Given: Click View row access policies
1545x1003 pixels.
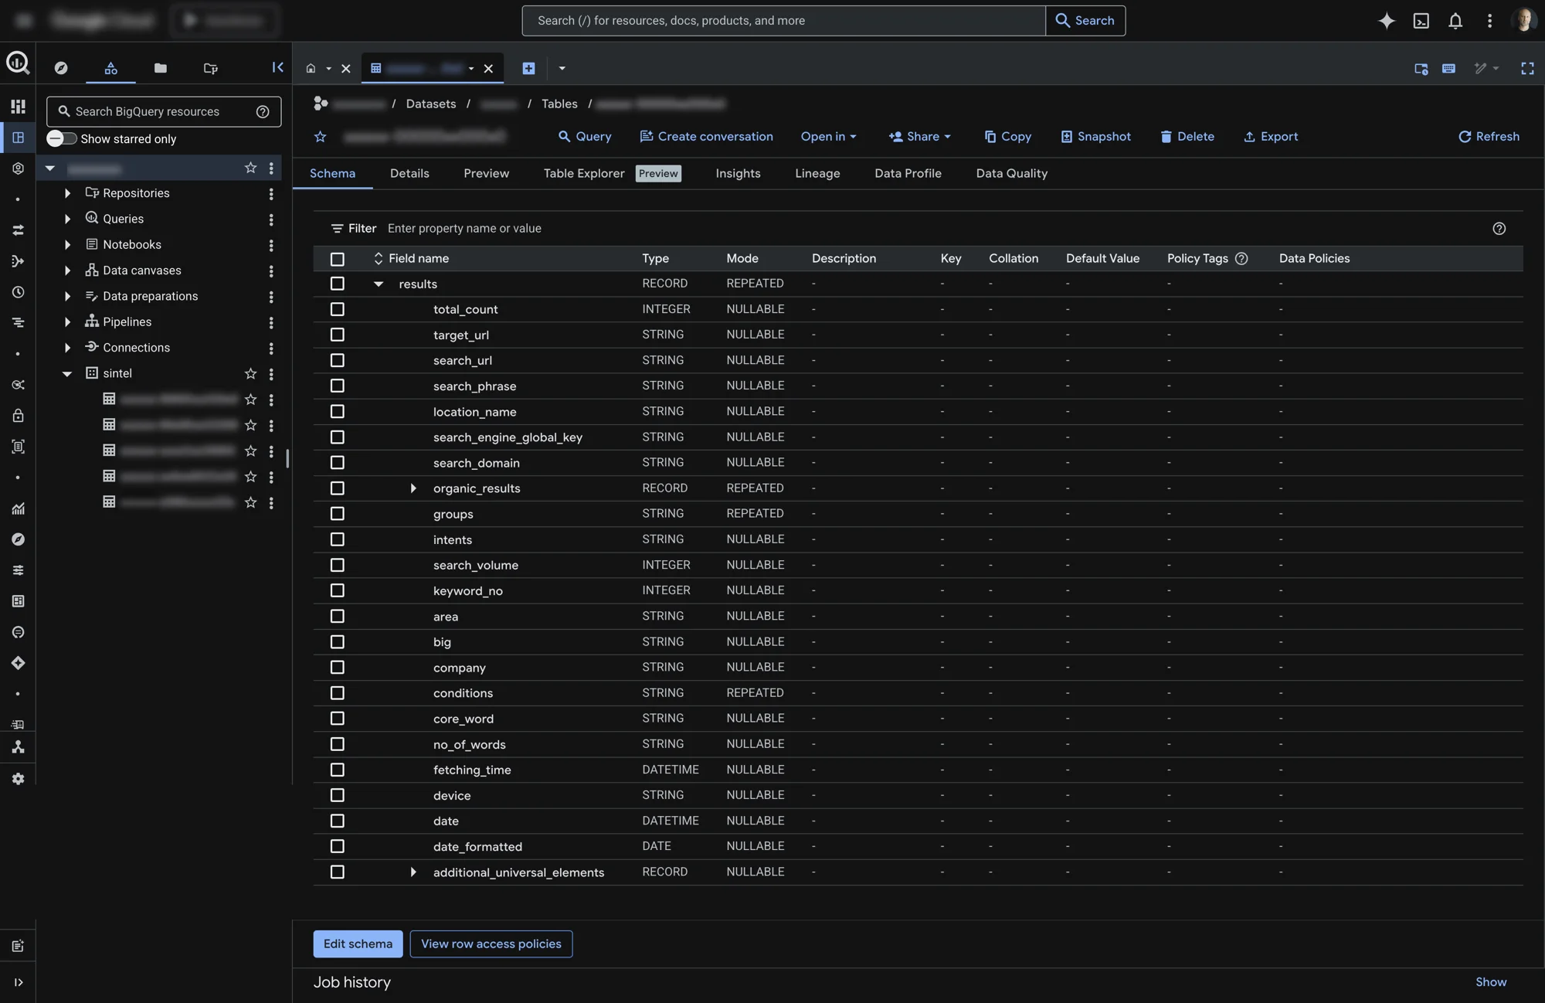Looking at the screenshot, I should pyautogui.click(x=491, y=943).
